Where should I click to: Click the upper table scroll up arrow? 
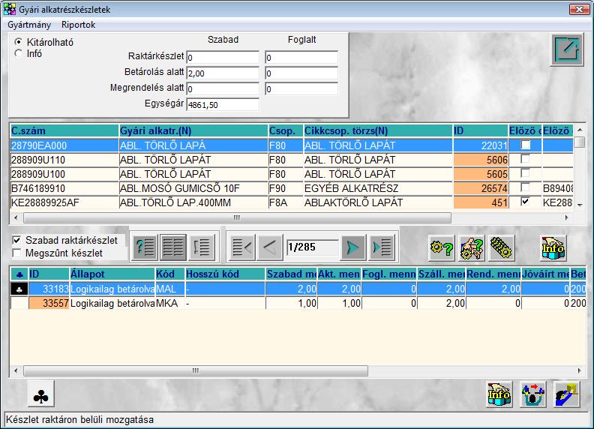tap(580, 130)
